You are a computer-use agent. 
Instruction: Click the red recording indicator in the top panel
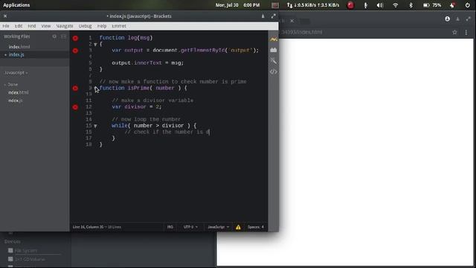(x=350, y=5)
